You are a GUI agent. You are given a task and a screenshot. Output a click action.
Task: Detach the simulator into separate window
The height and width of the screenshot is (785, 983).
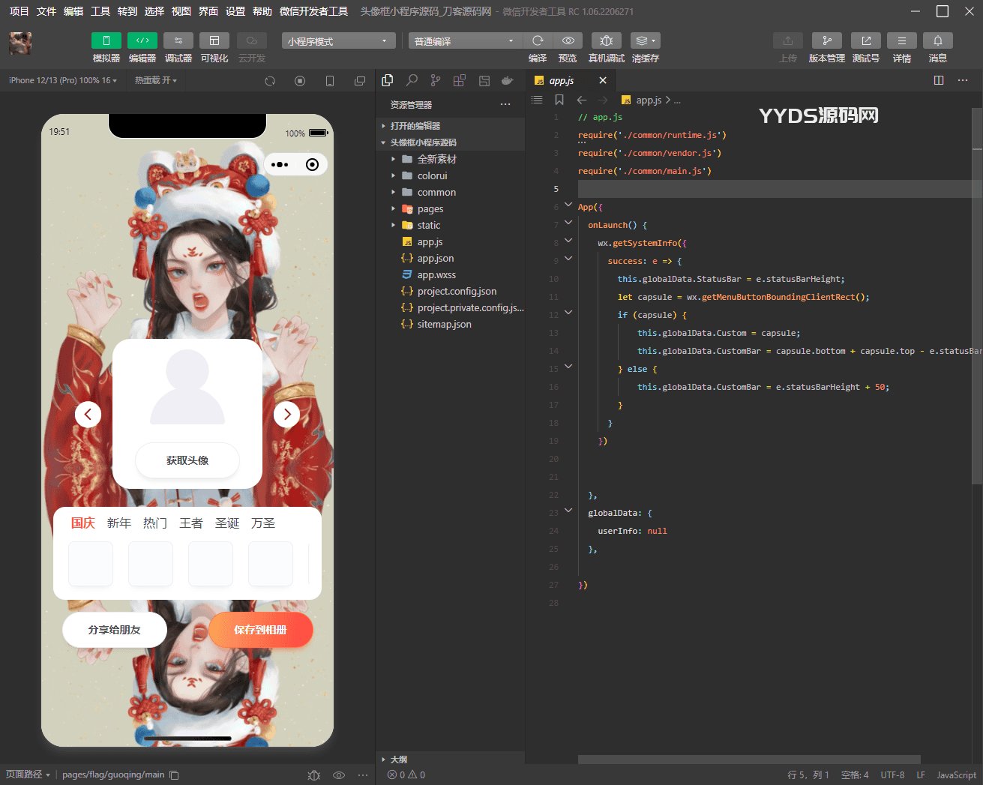(x=360, y=81)
